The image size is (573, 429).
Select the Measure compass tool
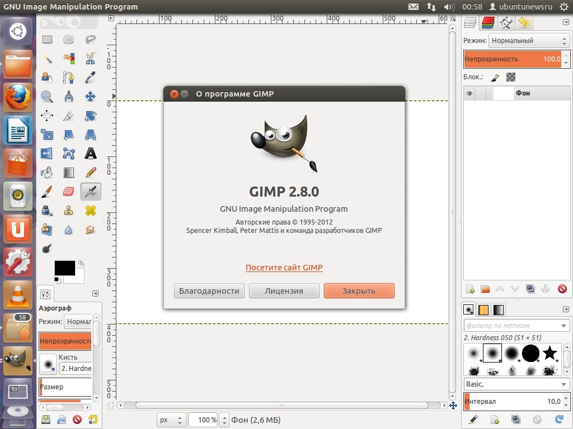tap(69, 96)
